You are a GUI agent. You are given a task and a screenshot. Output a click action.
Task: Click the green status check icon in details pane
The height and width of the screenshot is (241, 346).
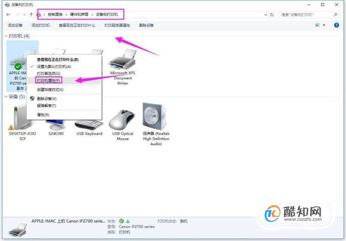click(121, 221)
